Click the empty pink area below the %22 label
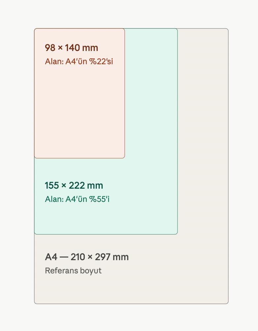 80,112
